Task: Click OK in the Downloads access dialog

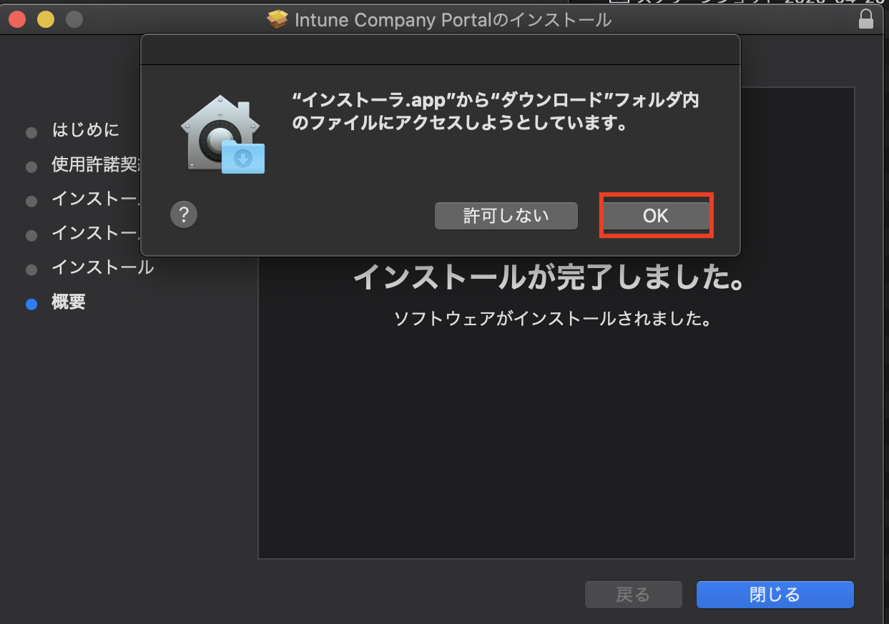Action: coord(656,215)
